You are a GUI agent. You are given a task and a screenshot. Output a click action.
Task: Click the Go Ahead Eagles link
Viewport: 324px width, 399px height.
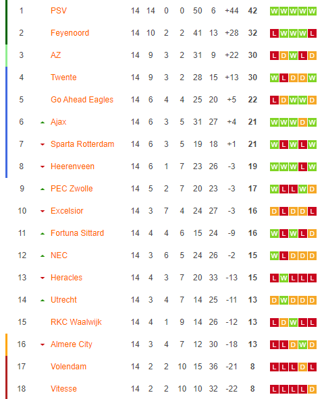pyautogui.click(x=82, y=100)
